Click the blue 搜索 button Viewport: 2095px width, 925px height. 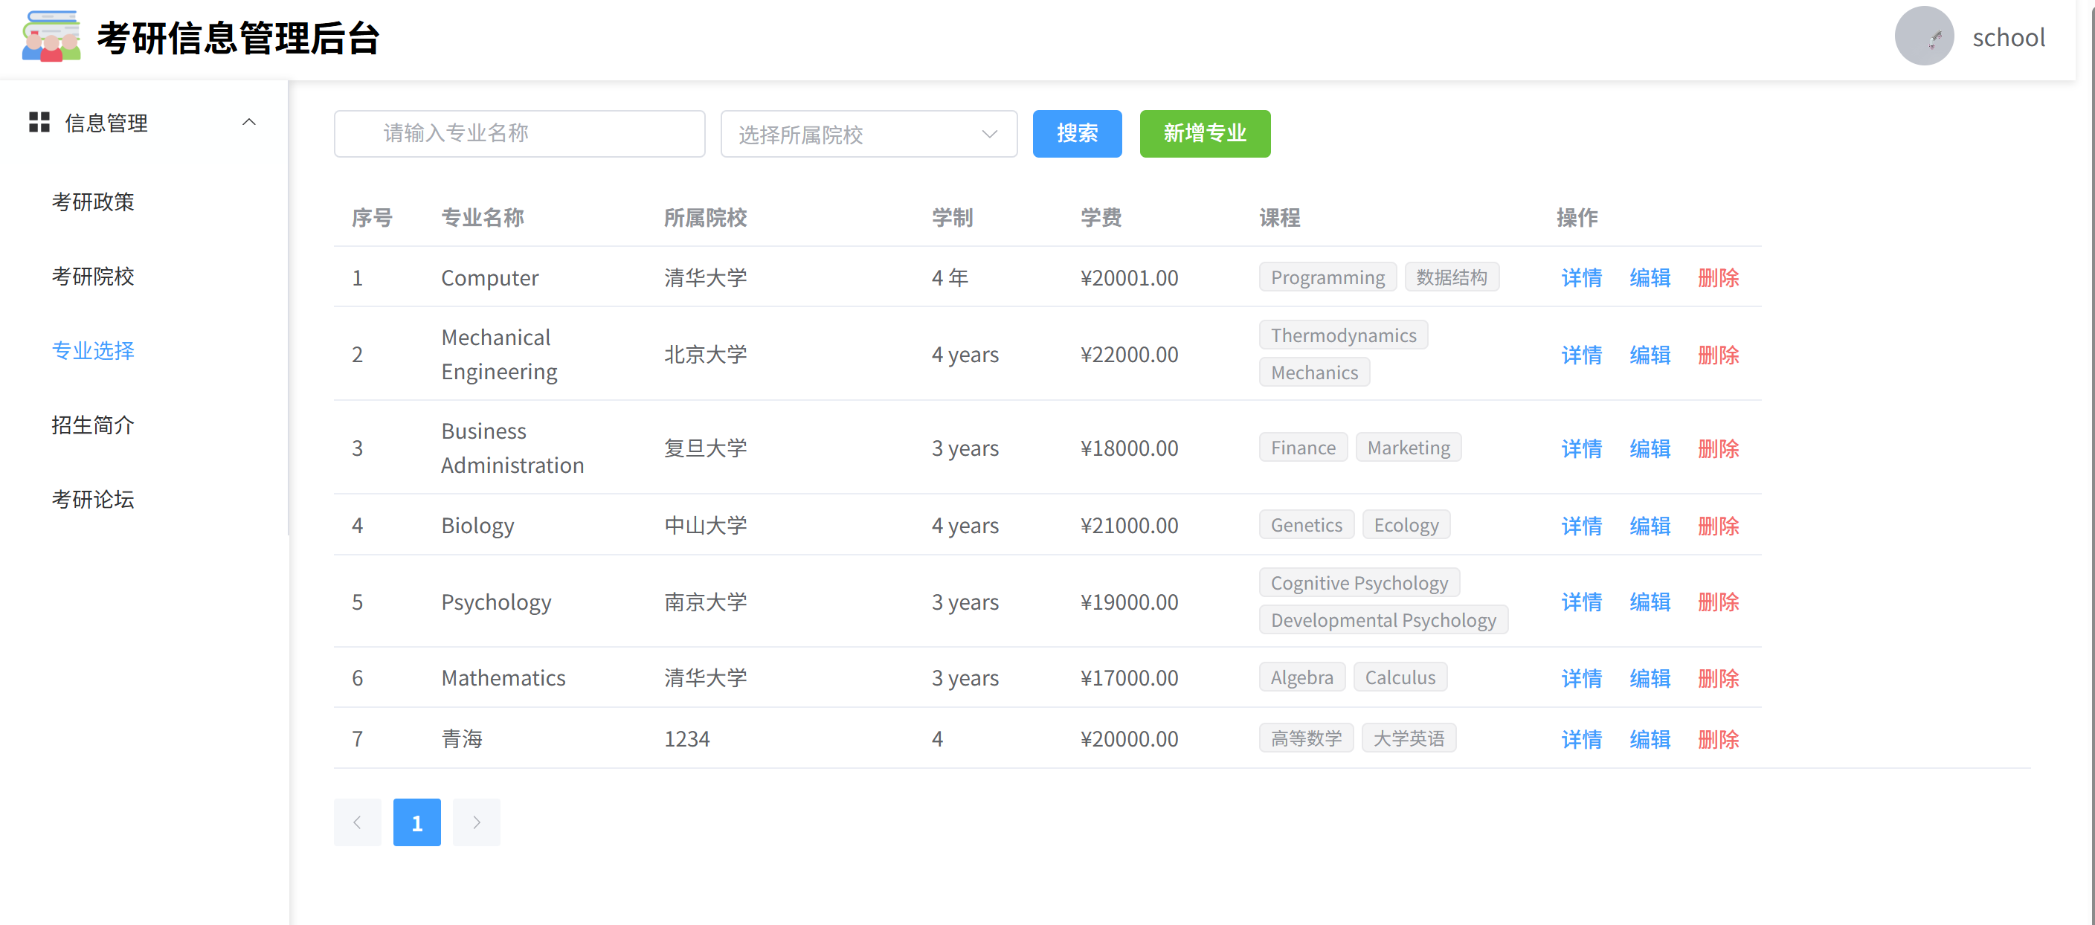click(x=1076, y=133)
